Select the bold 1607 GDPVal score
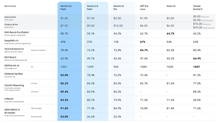The width and height of the screenshot is (219, 123). tap(196, 67)
